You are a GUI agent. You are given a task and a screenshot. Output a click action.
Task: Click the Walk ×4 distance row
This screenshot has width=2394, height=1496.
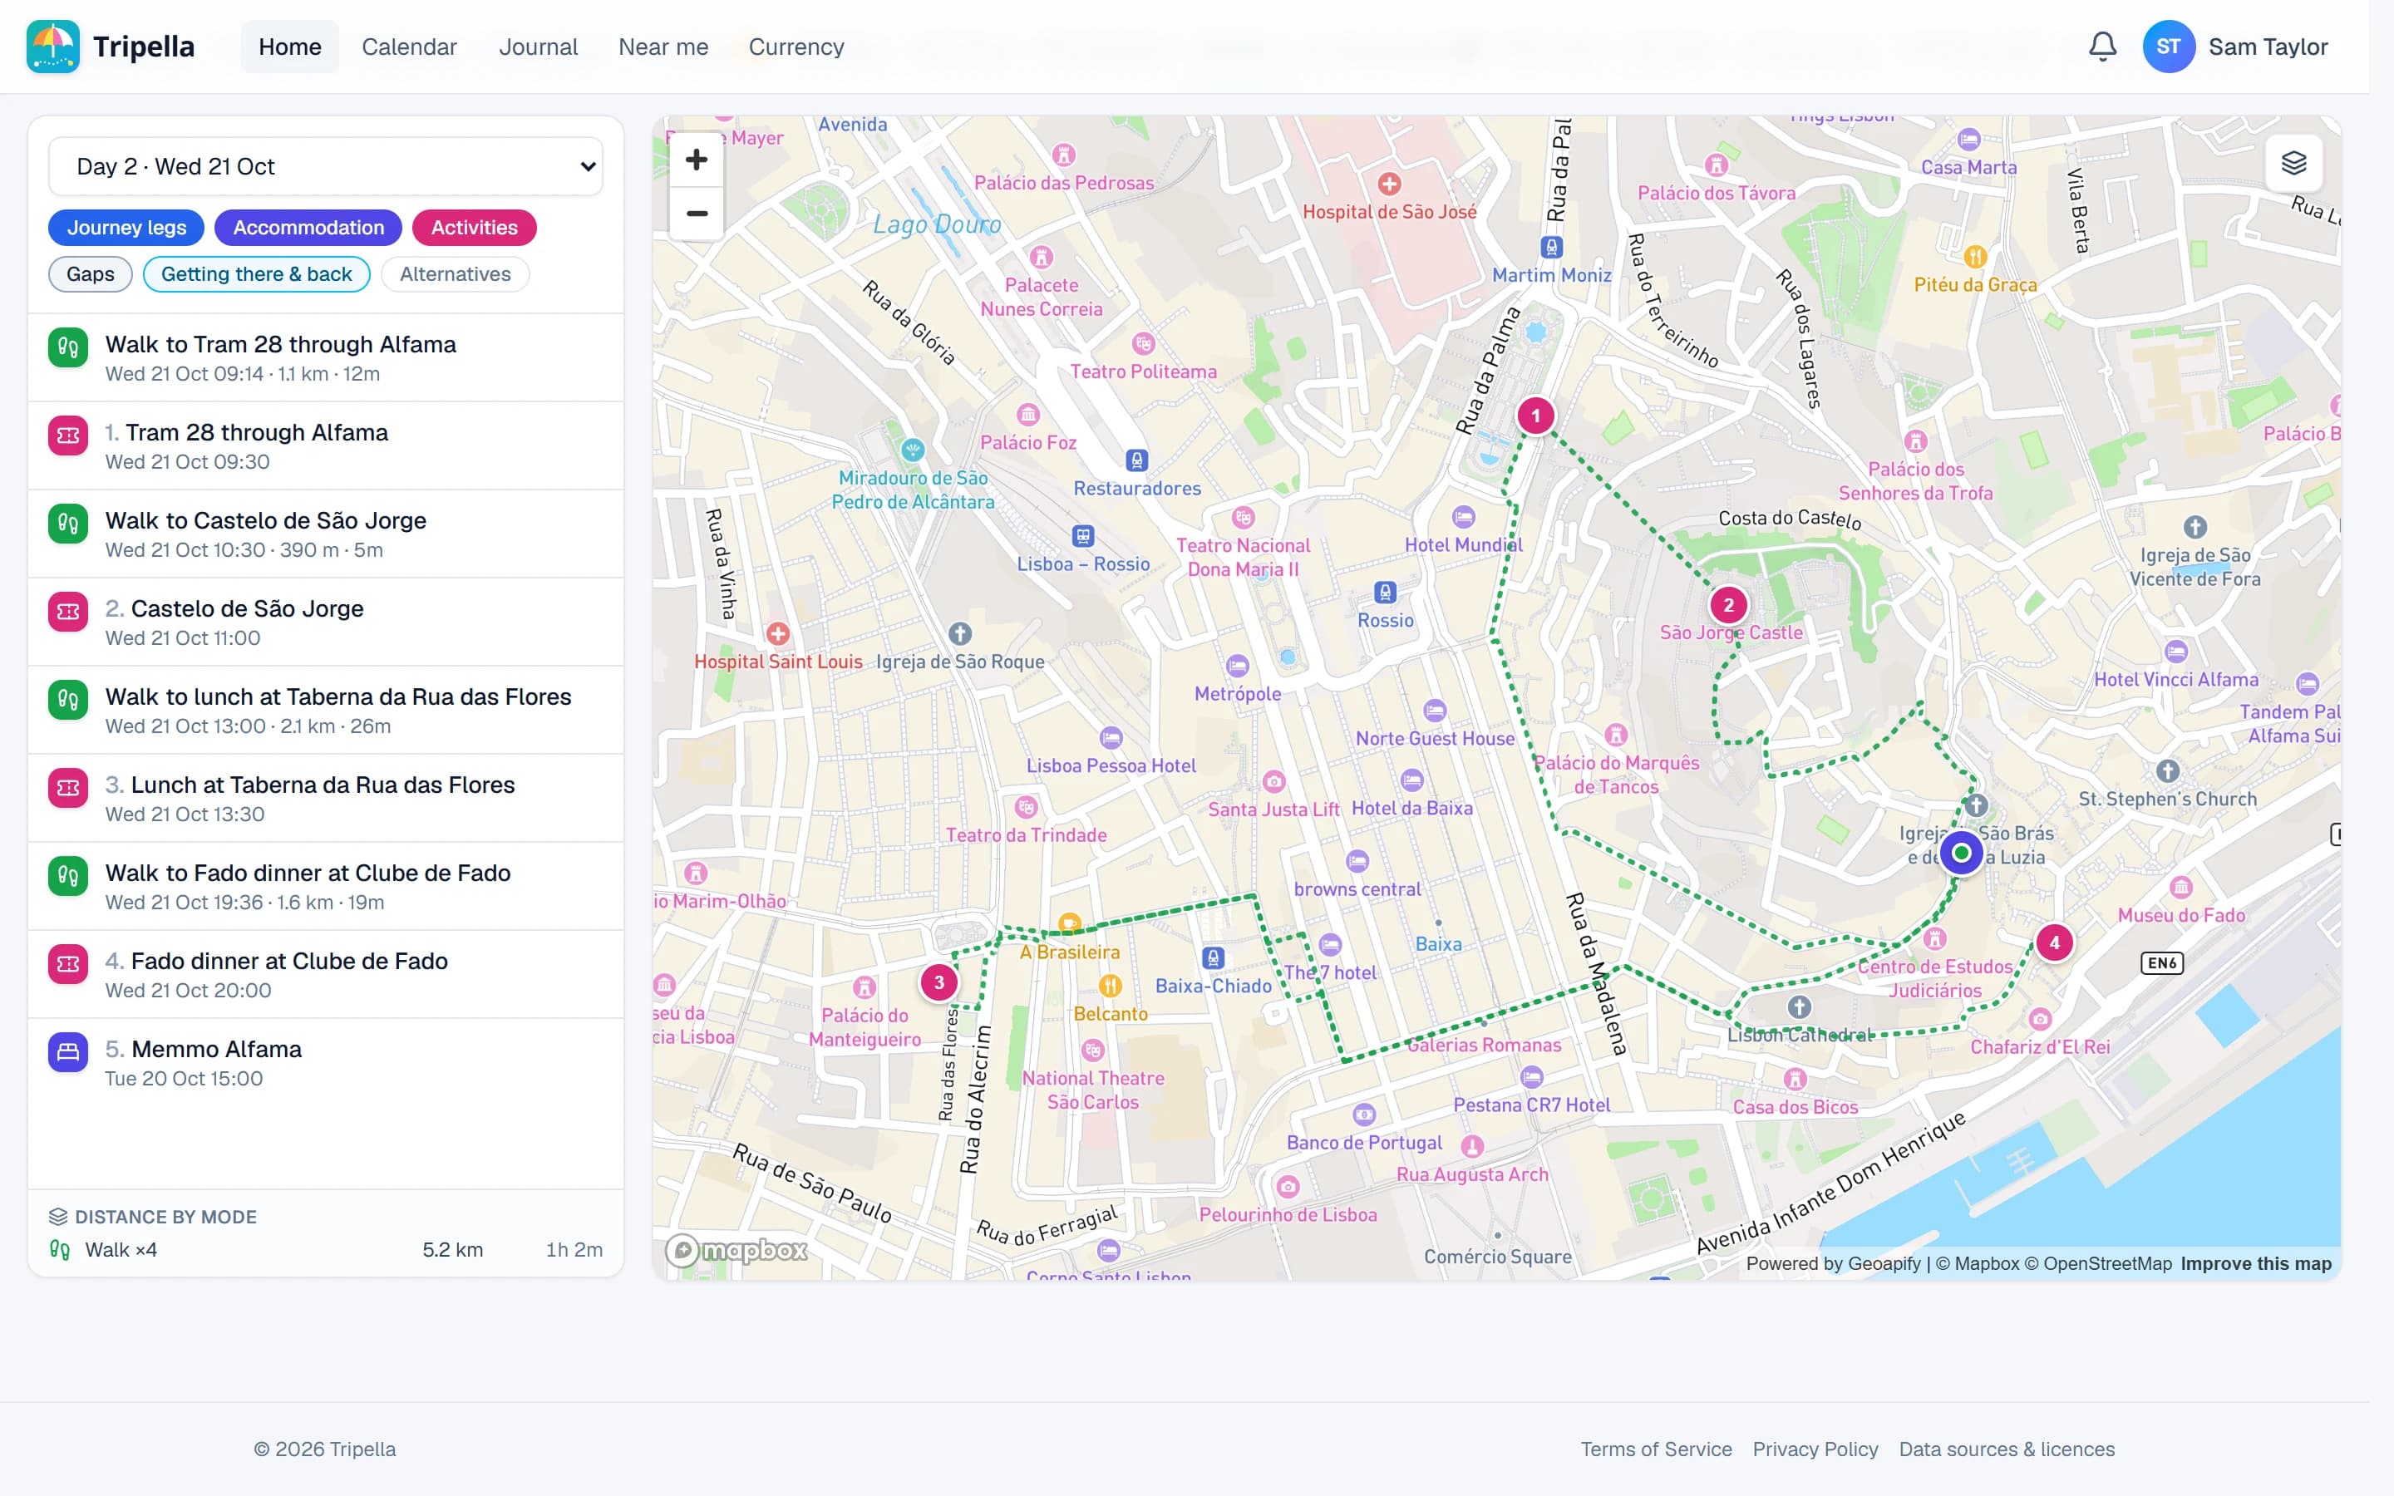coord(326,1250)
